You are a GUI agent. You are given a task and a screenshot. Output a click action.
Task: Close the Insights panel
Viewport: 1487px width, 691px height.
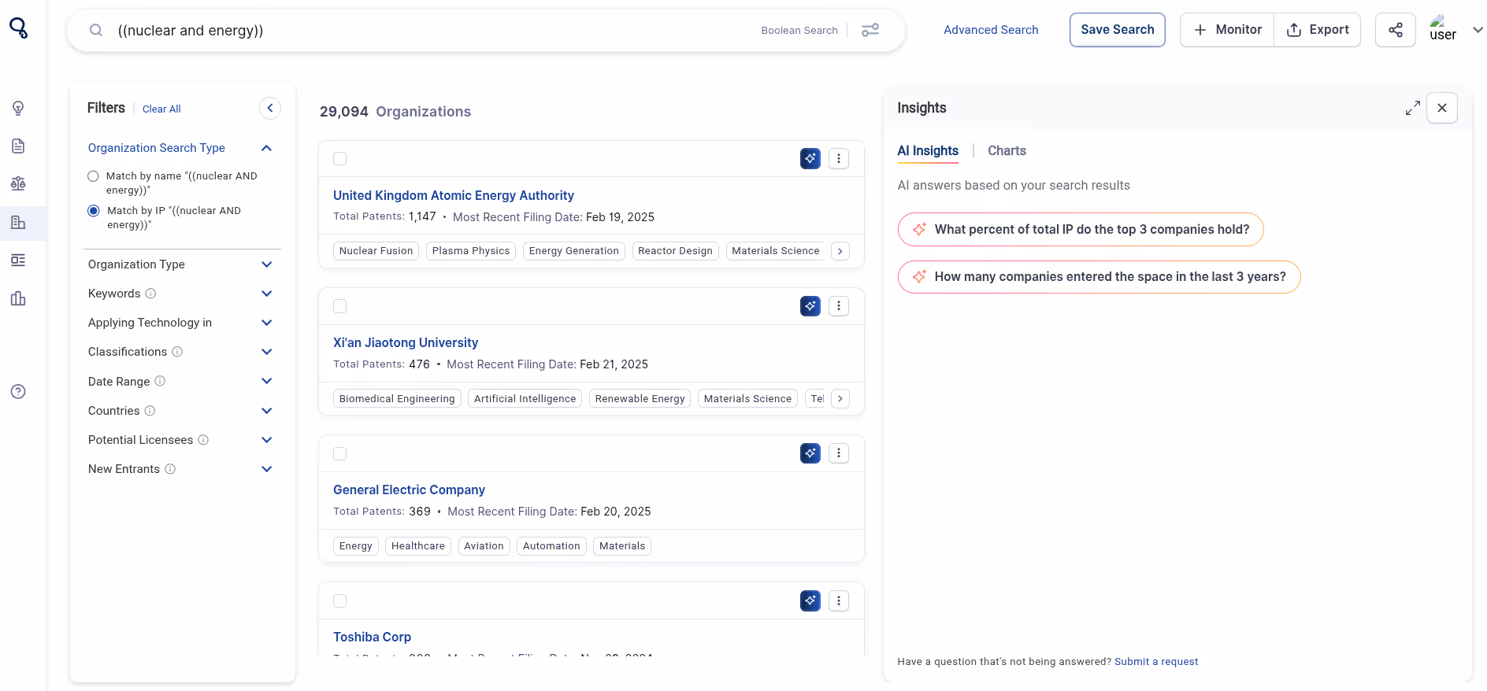click(1442, 108)
